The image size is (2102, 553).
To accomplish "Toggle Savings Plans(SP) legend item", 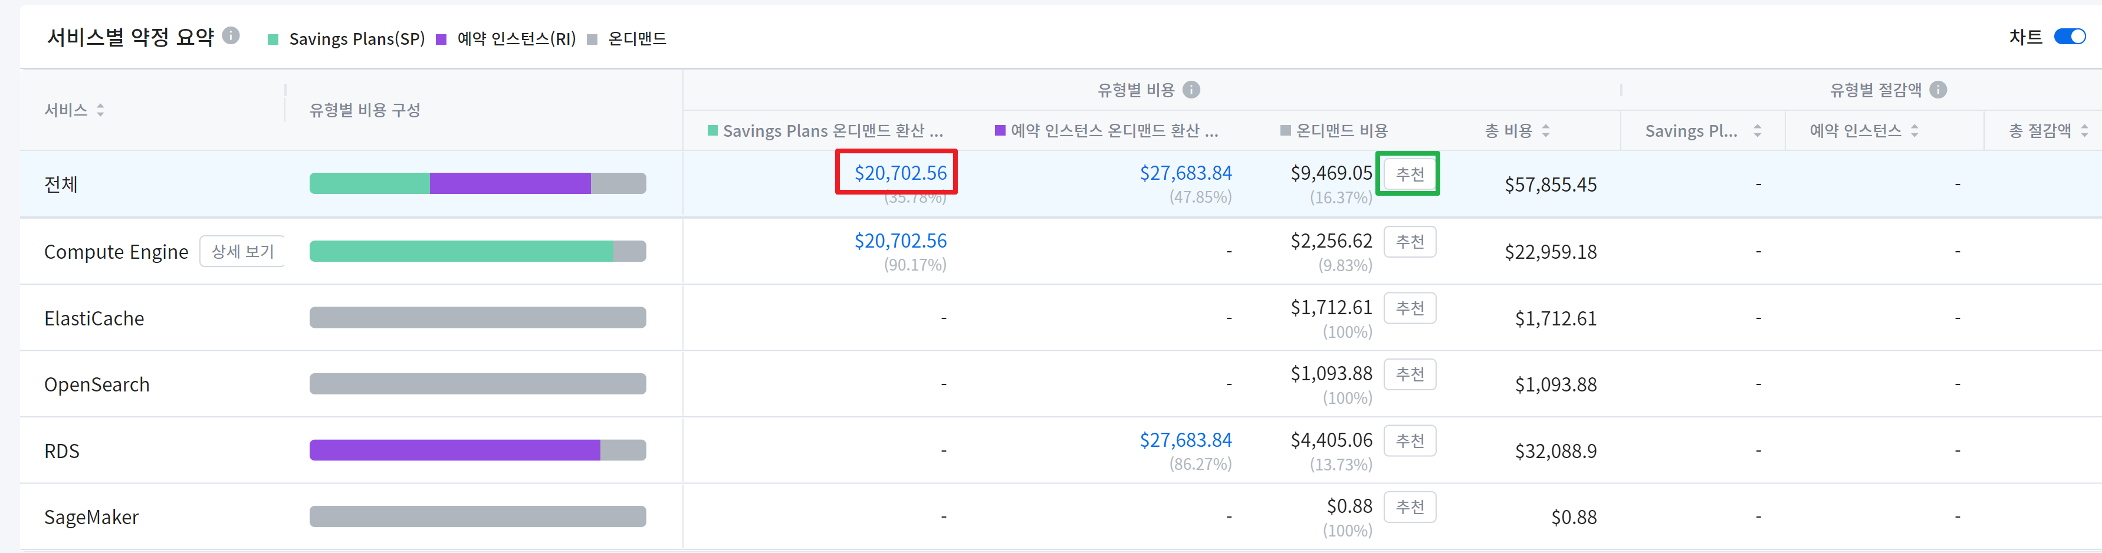I will (347, 39).
